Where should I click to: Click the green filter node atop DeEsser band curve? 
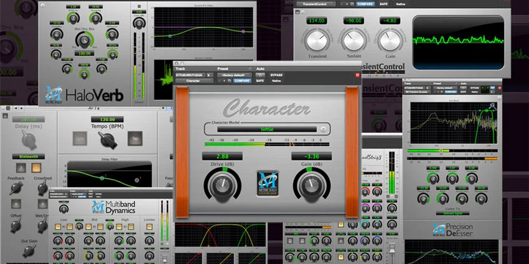(x=487, y=110)
